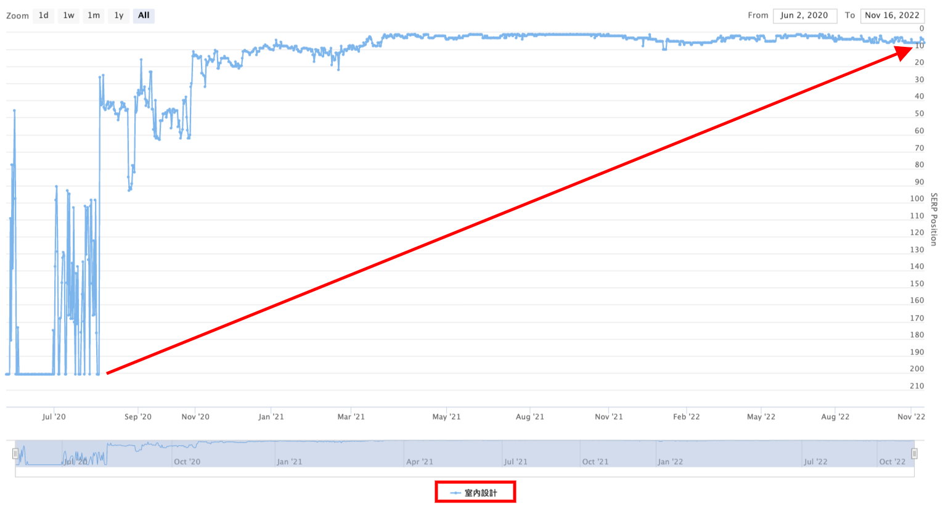Screen dimensions: 943x508
Task: Select the 1d zoom preset
Action: click(x=43, y=15)
